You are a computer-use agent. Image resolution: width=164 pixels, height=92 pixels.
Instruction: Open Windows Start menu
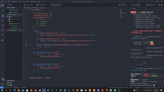(2, 90)
